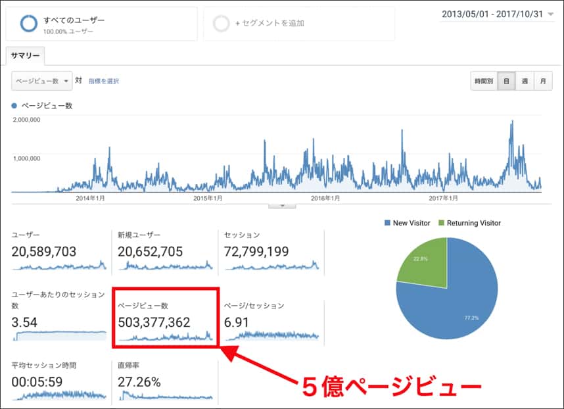Open the date range picker 2013/05/01 - 2017/10/31
The image size is (564, 409).
pos(497,14)
